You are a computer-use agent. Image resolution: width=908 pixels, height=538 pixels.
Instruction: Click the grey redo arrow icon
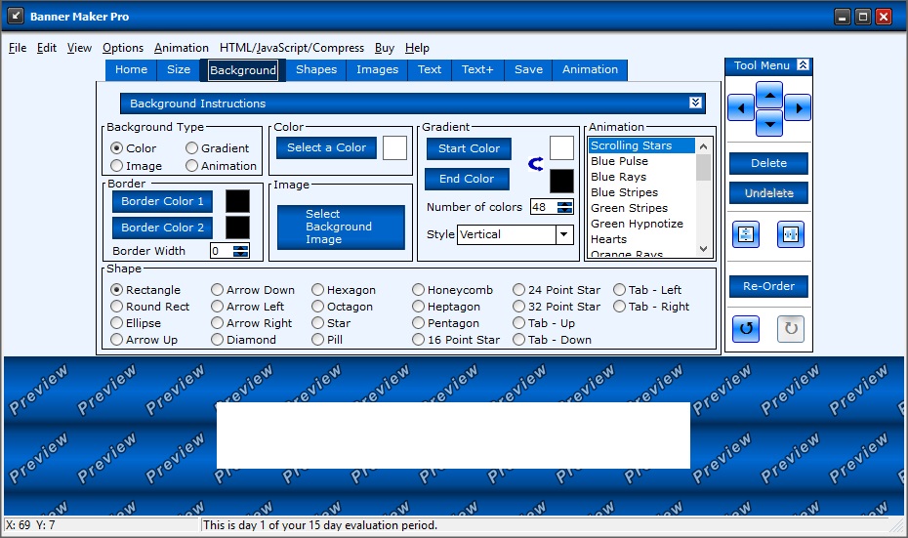click(x=791, y=329)
